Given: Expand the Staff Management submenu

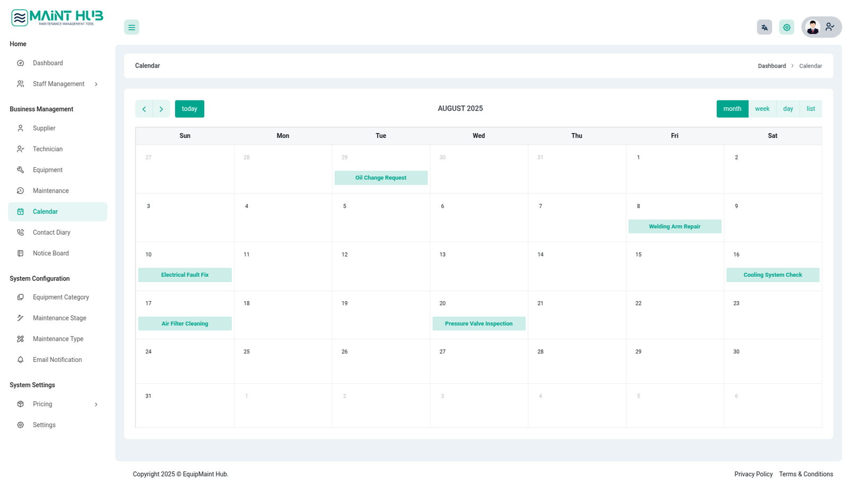Looking at the screenshot, I should 96,84.
